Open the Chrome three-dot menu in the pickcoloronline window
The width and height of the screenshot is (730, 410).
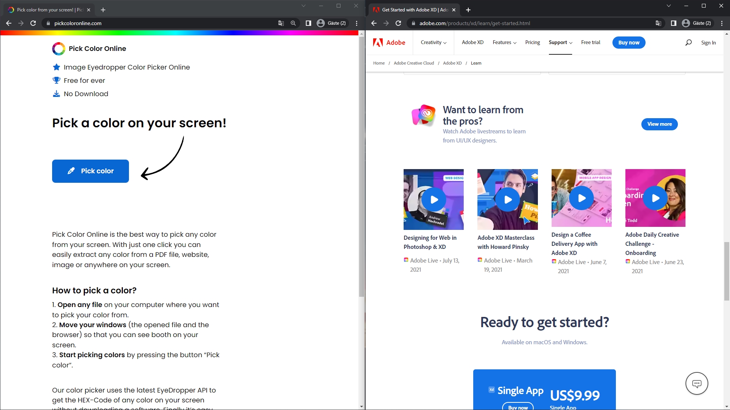[356, 23]
